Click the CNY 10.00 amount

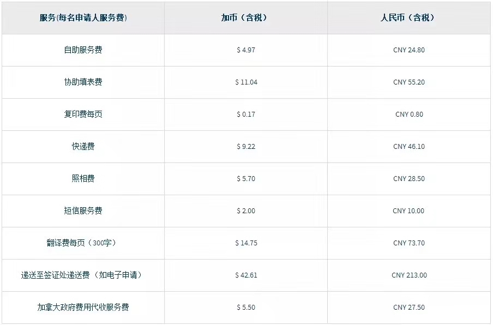pos(409,210)
